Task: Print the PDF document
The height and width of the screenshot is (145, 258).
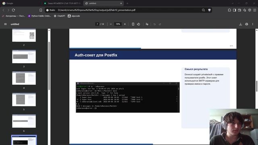Action: tap(247, 24)
